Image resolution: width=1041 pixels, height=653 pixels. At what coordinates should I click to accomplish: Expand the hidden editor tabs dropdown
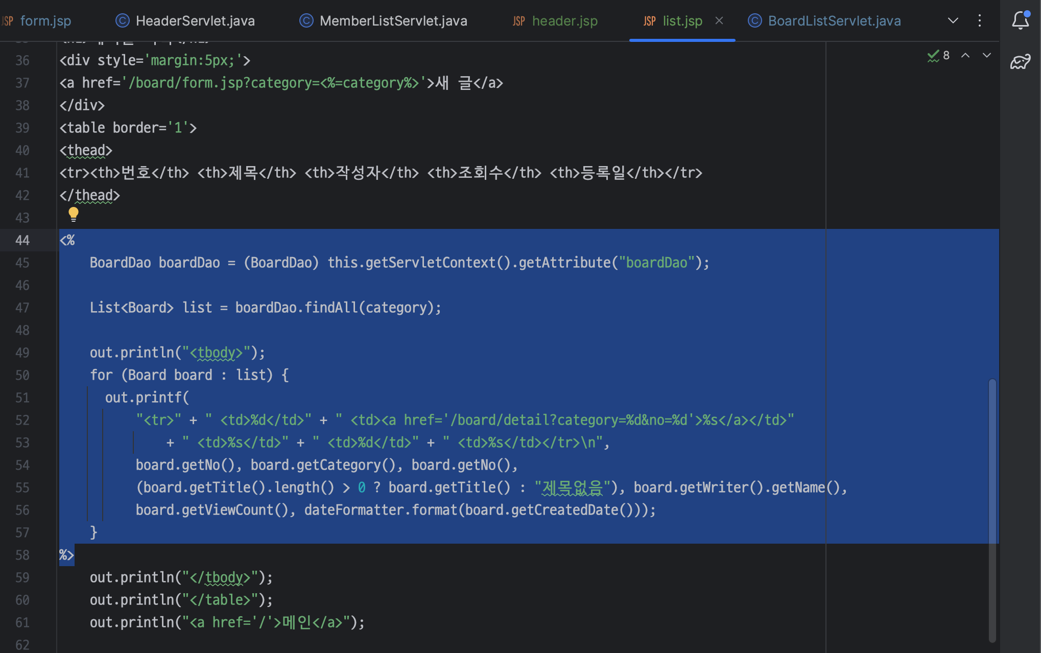coord(953,20)
